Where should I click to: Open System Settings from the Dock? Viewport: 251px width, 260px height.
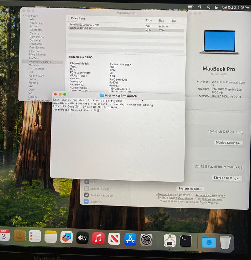tap(146, 240)
